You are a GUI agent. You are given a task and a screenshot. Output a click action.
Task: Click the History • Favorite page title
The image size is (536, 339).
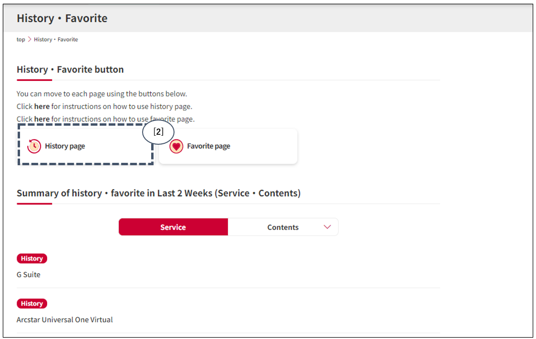coord(62,18)
